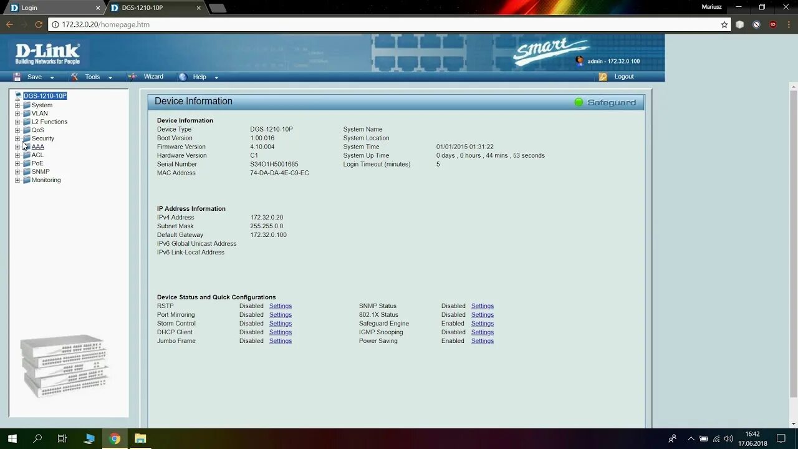Click the browser back arrow

coord(9,24)
